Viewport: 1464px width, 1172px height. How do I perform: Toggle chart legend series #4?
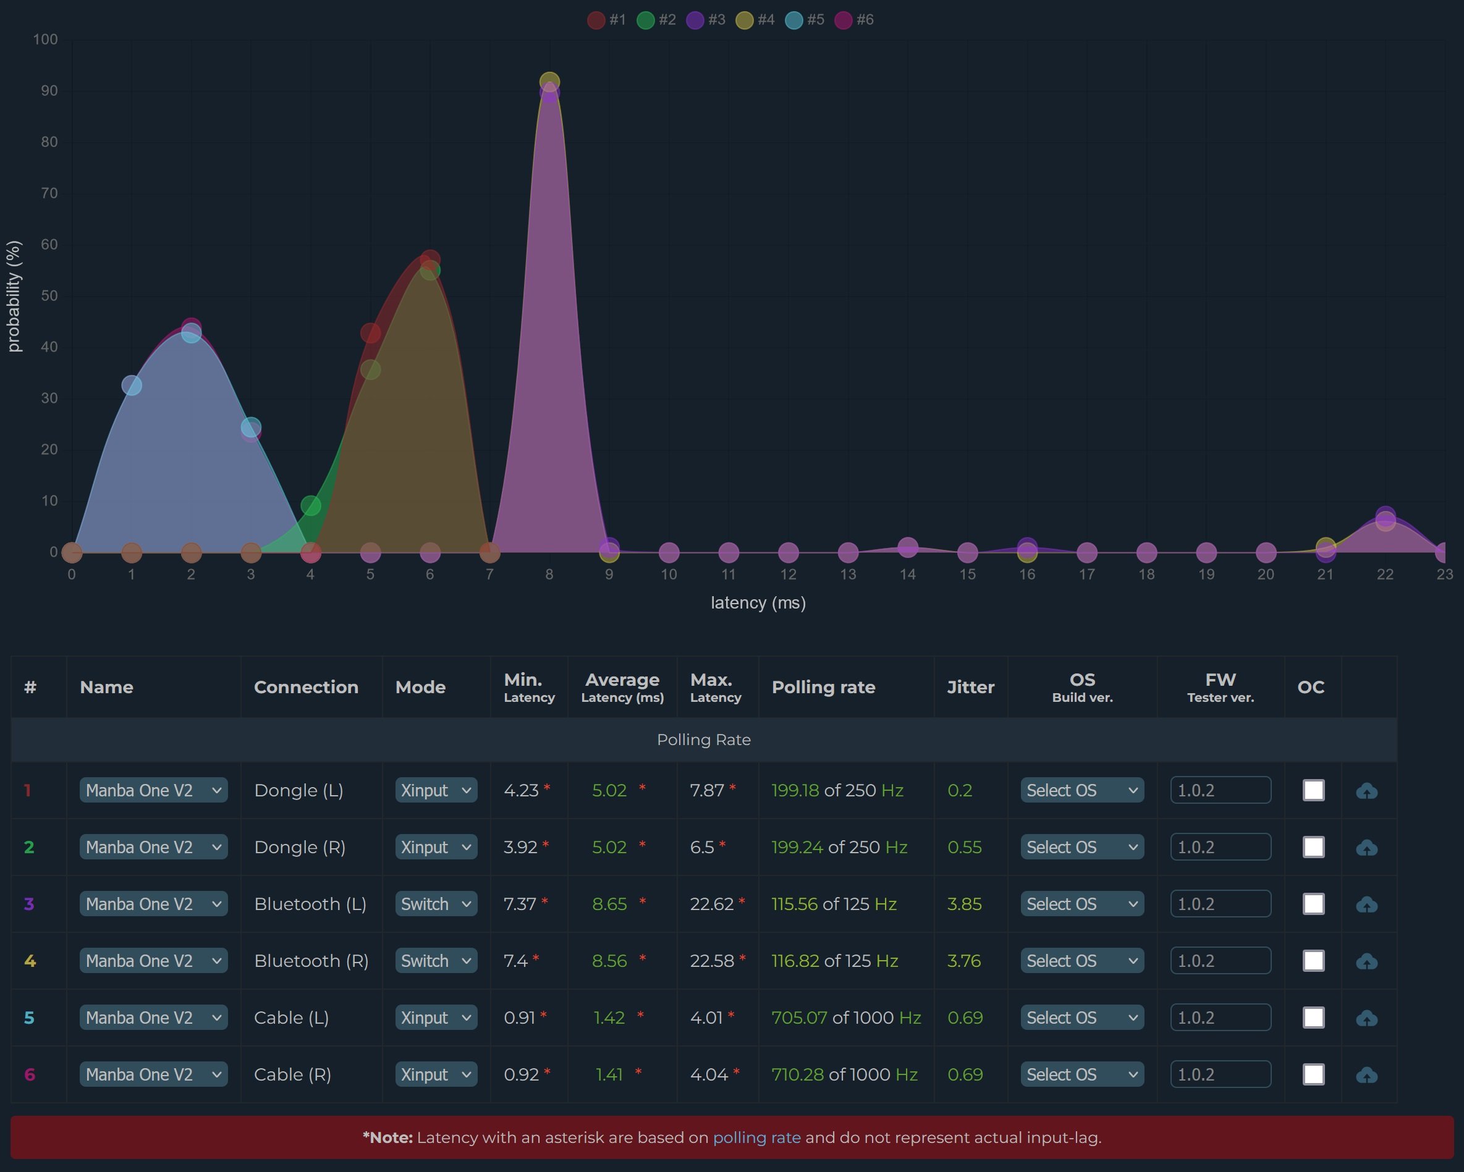pyautogui.click(x=755, y=20)
